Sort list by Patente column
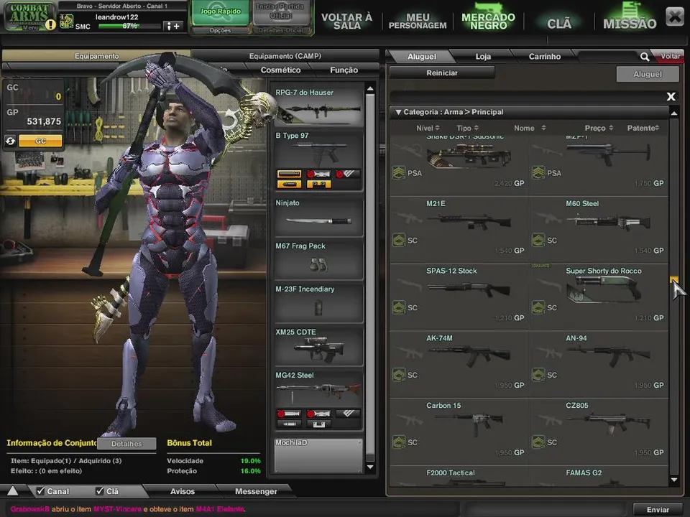This screenshot has width=690, height=517. pos(643,128)
